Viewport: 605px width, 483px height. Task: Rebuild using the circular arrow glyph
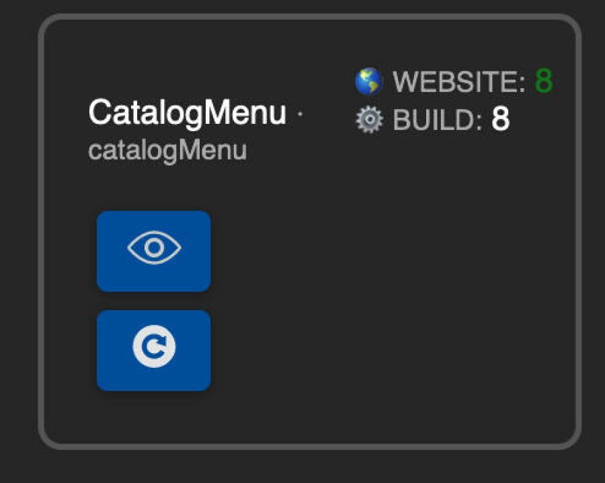154,346
